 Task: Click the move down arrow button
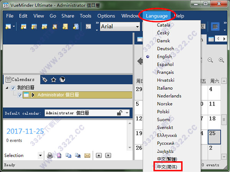108,156
